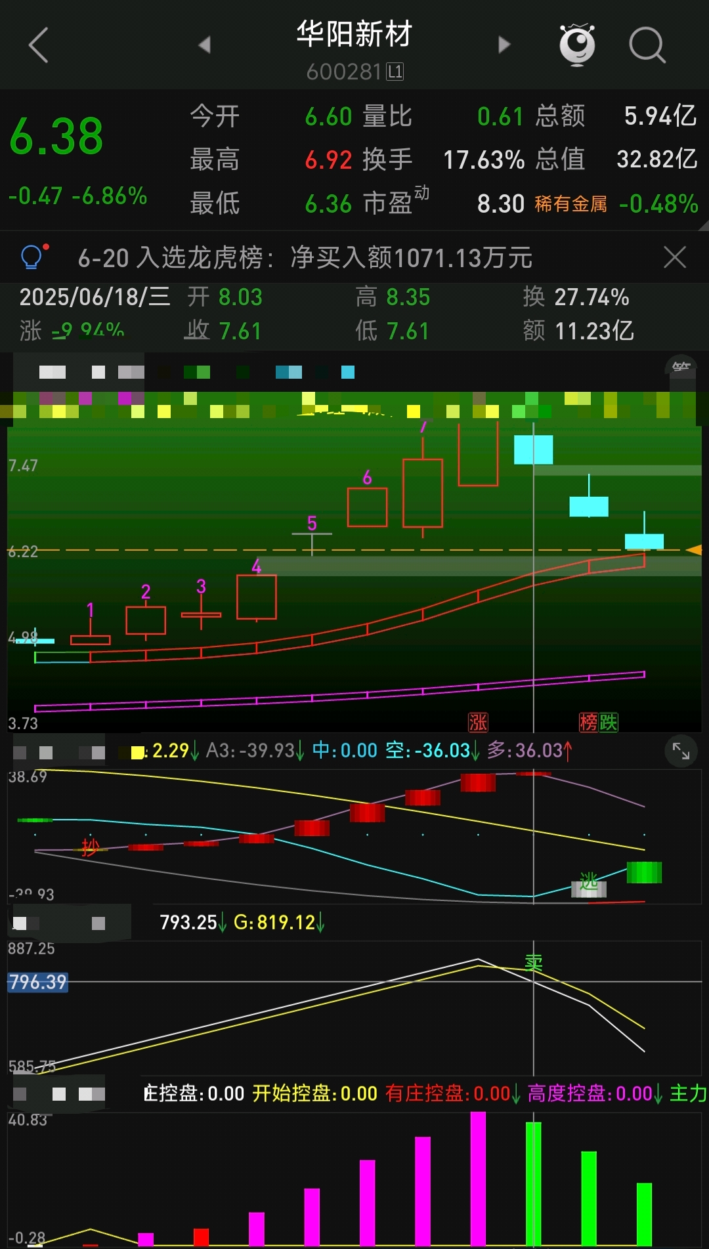The image size is (709, 1249).
Task: Select the candlestick labeled 6
Action: click(367, 507)
